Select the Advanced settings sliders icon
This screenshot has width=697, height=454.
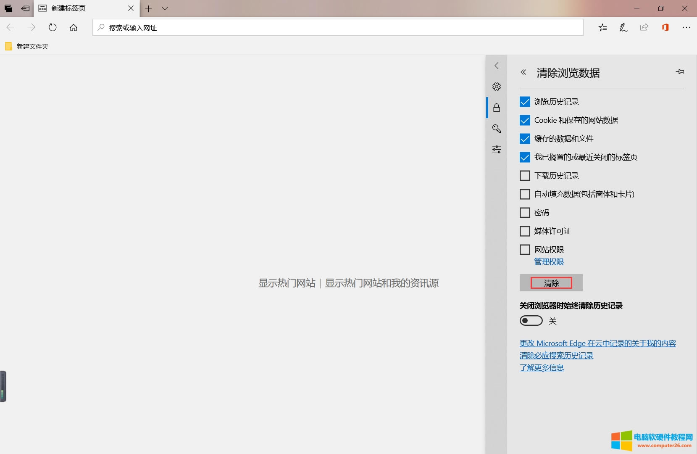tap(497, 150)
